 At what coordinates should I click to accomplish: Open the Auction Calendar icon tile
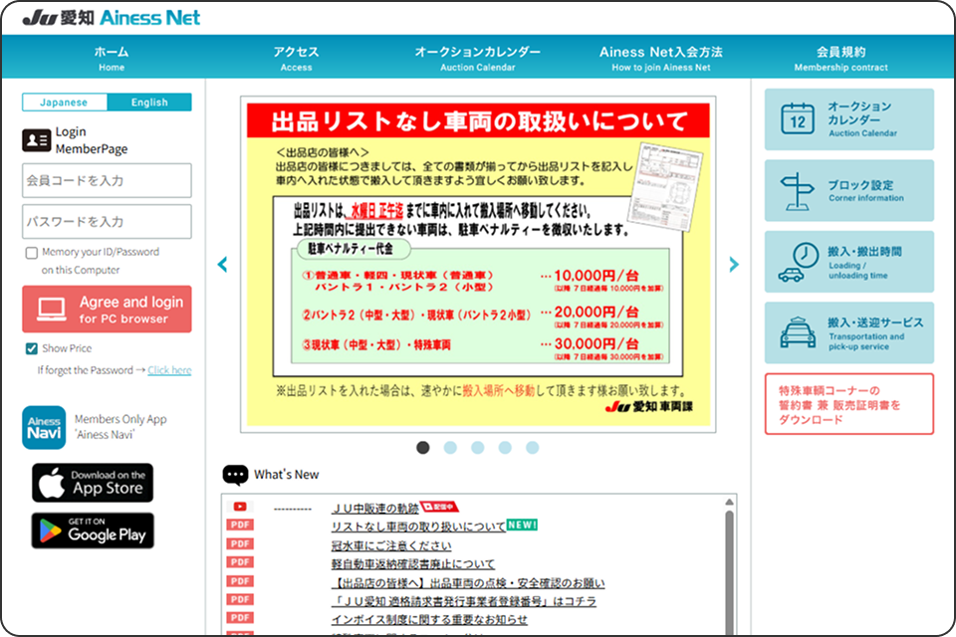pos(848,118)
